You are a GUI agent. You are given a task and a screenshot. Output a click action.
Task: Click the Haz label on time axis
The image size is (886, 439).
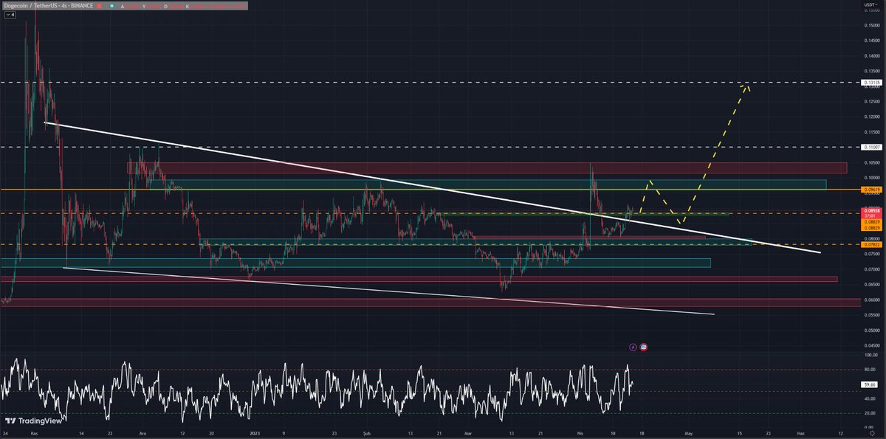pyautogui.click(x=801, y=435)
